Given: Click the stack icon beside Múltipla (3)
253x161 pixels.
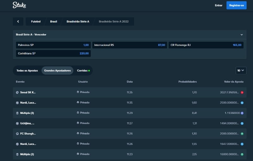Looking at the screenshot, I should pos(17,113).
